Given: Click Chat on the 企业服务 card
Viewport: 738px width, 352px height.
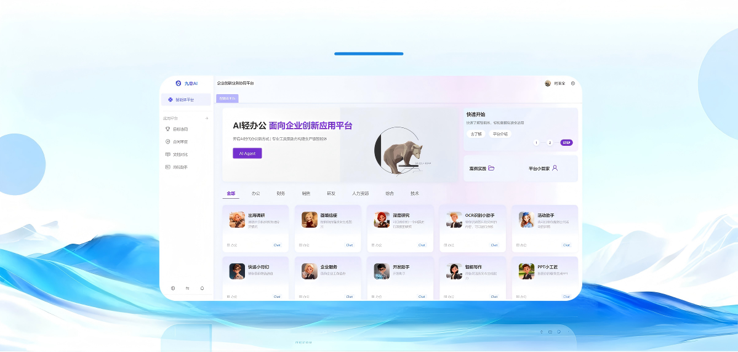Looking at the screenshot, I should point(349,297).
